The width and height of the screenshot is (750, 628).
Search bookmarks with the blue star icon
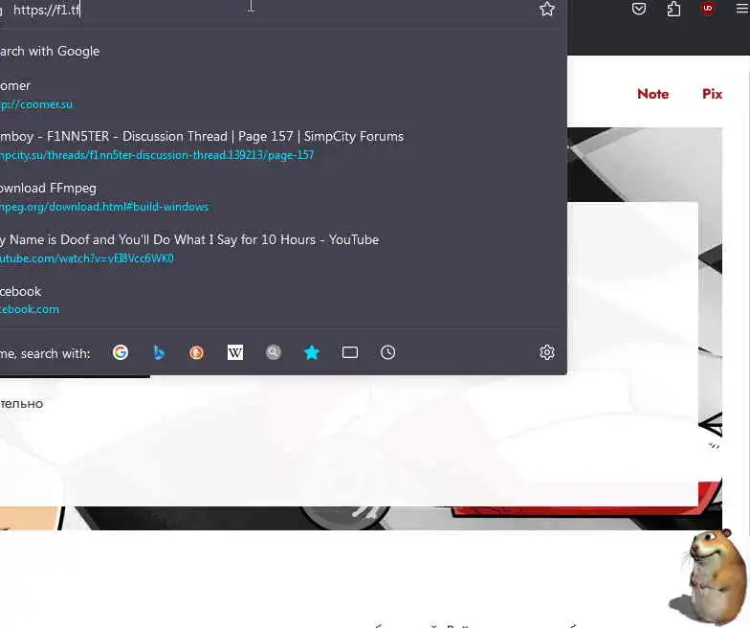coord(312,352)
